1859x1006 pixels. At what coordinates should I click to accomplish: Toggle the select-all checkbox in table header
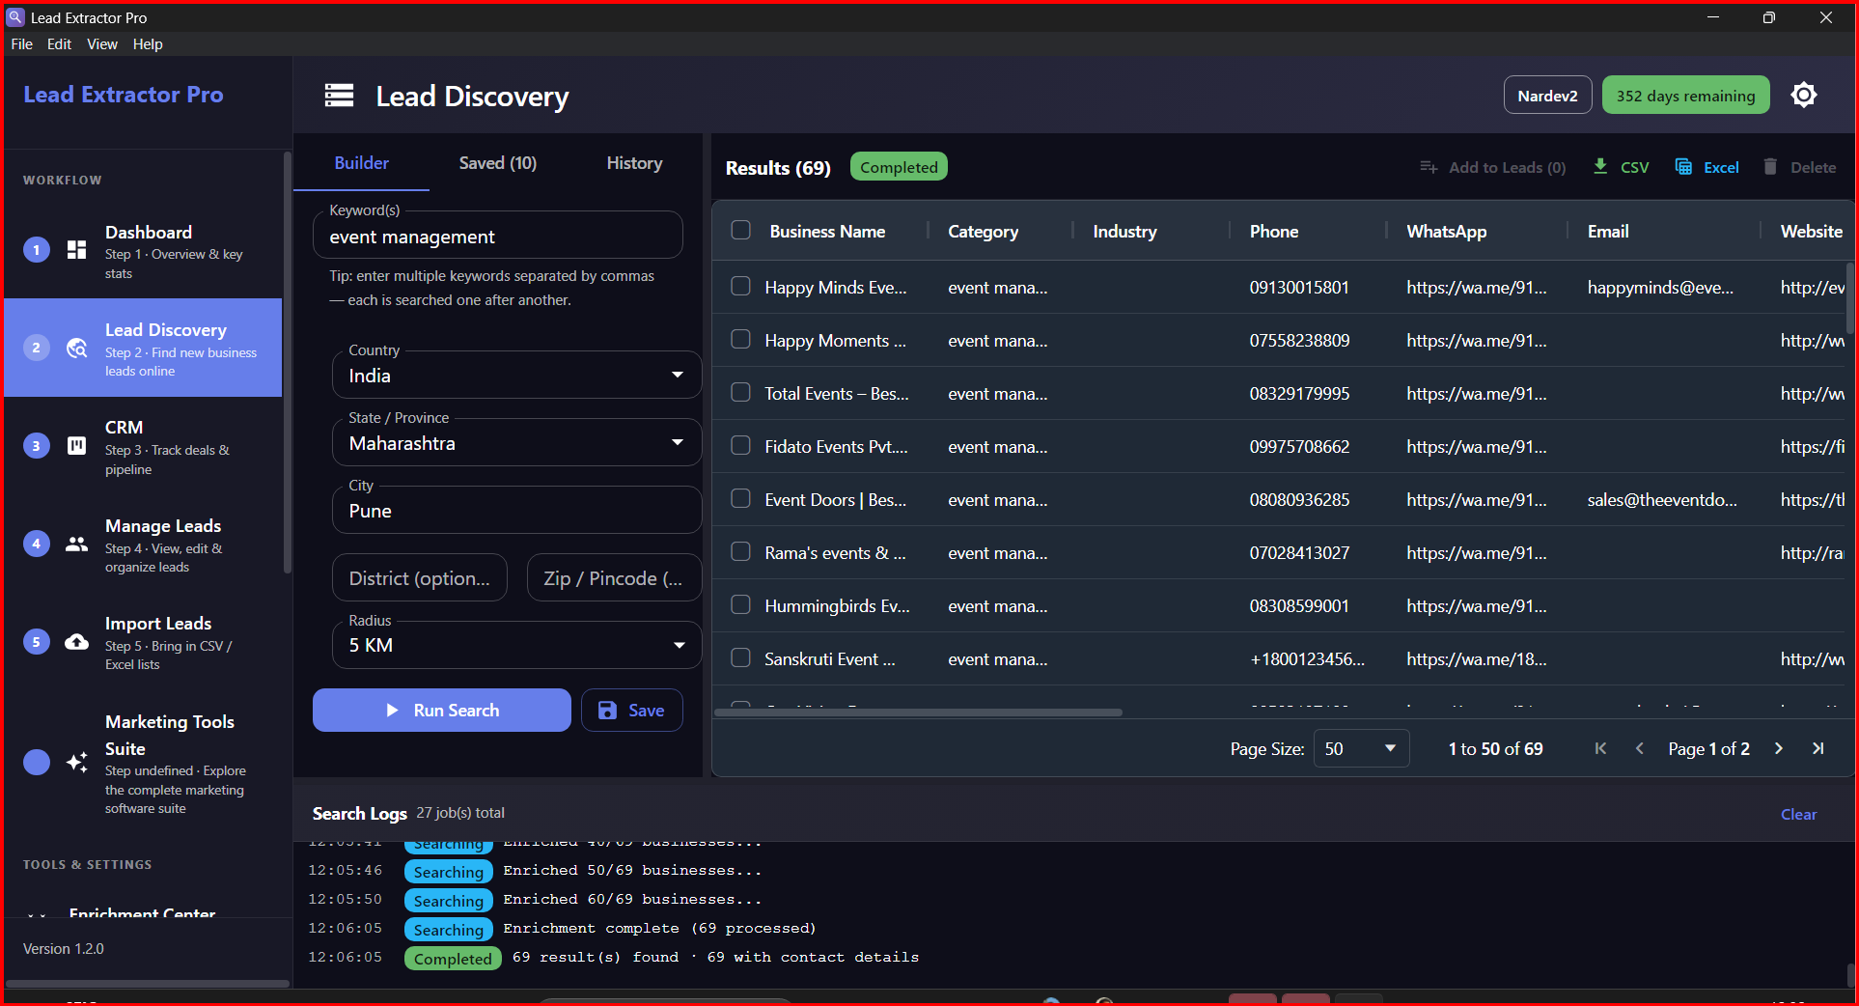pos(740,230)
